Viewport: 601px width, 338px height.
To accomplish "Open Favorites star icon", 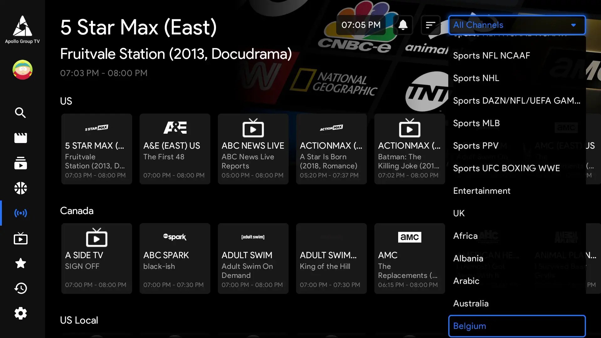I will pyautogui.click(x=21, y=263).
